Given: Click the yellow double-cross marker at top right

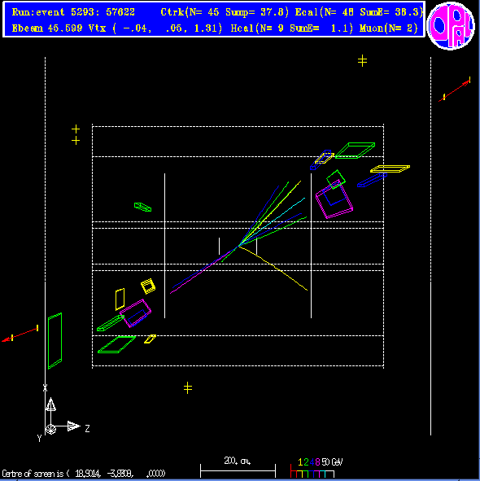Looking at the screenshot, I should pyautogui.click(x=362, y=61).
